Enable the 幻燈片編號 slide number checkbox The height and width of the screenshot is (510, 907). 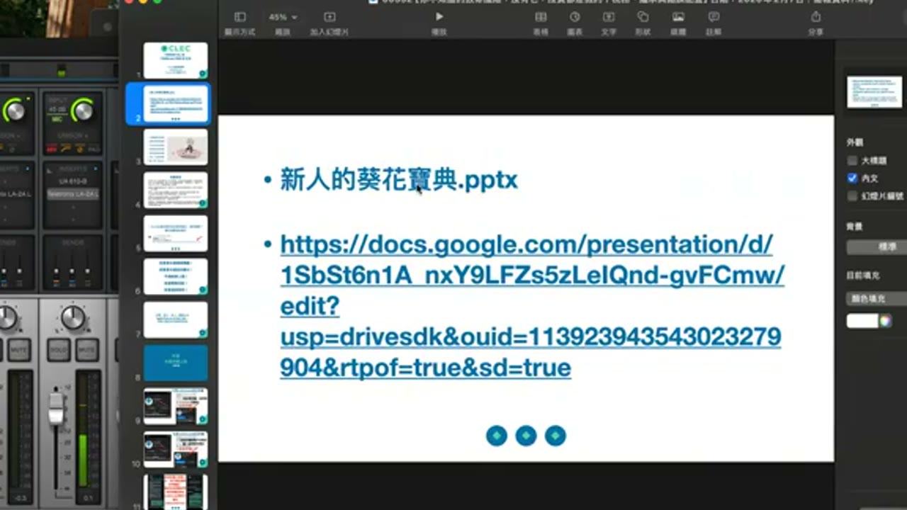tap(852, 196)
